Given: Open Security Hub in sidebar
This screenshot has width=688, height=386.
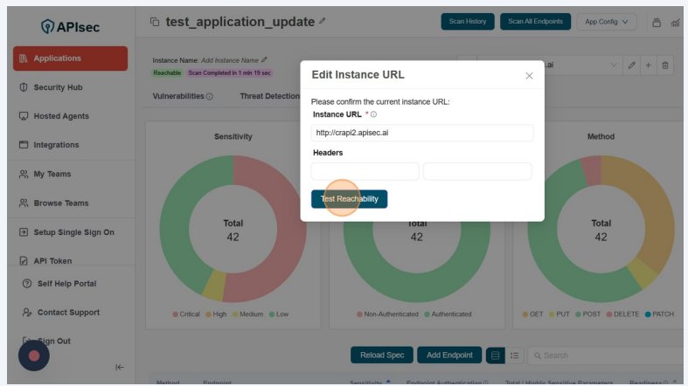Looking at the screenshot, I should (x=58, y=87).
